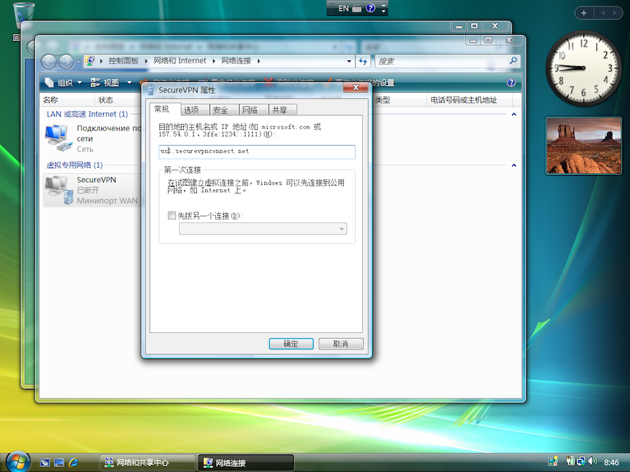Select the SecureVPN connection icon

click(58, 190)
